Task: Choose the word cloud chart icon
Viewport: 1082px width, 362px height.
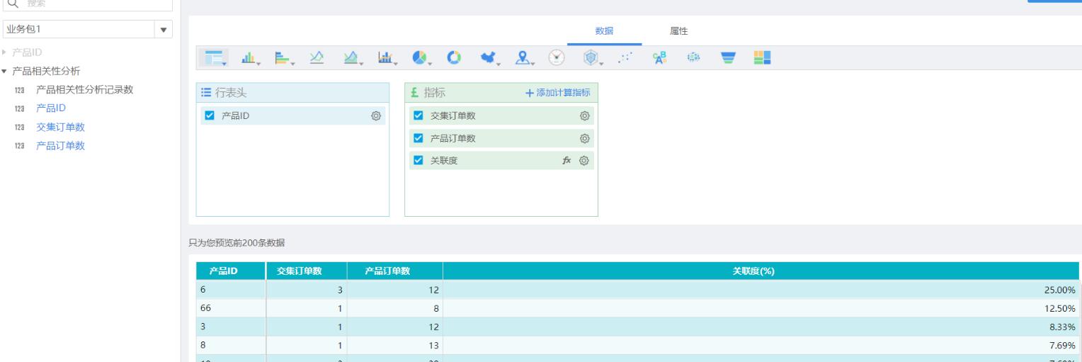Action: [659, 57]
